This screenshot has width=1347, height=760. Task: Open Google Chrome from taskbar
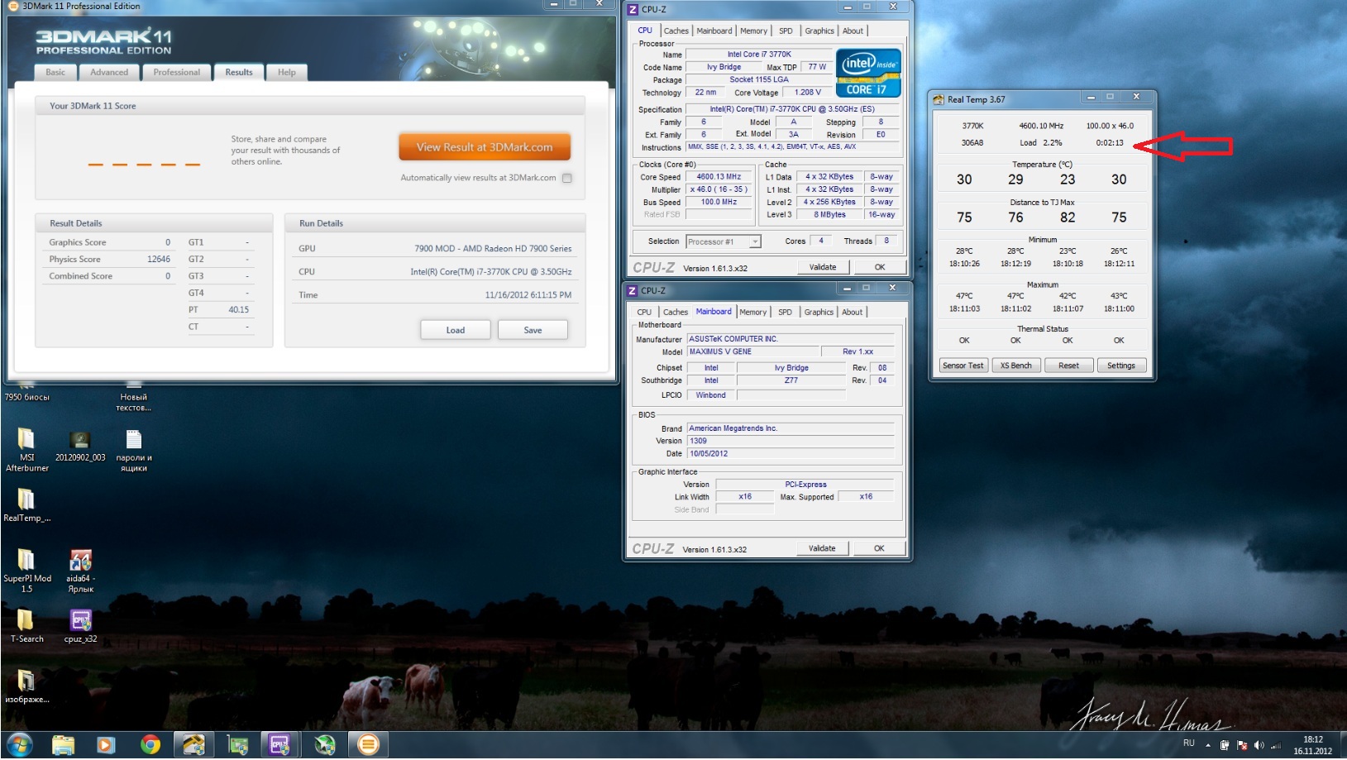click(x=150, y=745)
